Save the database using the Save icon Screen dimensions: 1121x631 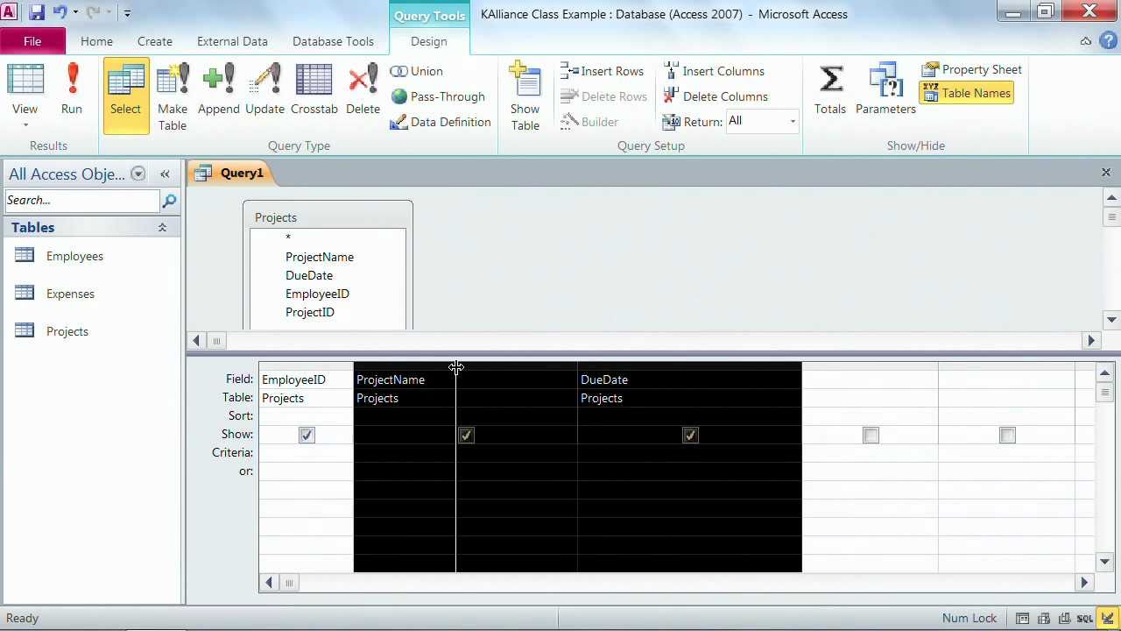(x=37, y=13)
